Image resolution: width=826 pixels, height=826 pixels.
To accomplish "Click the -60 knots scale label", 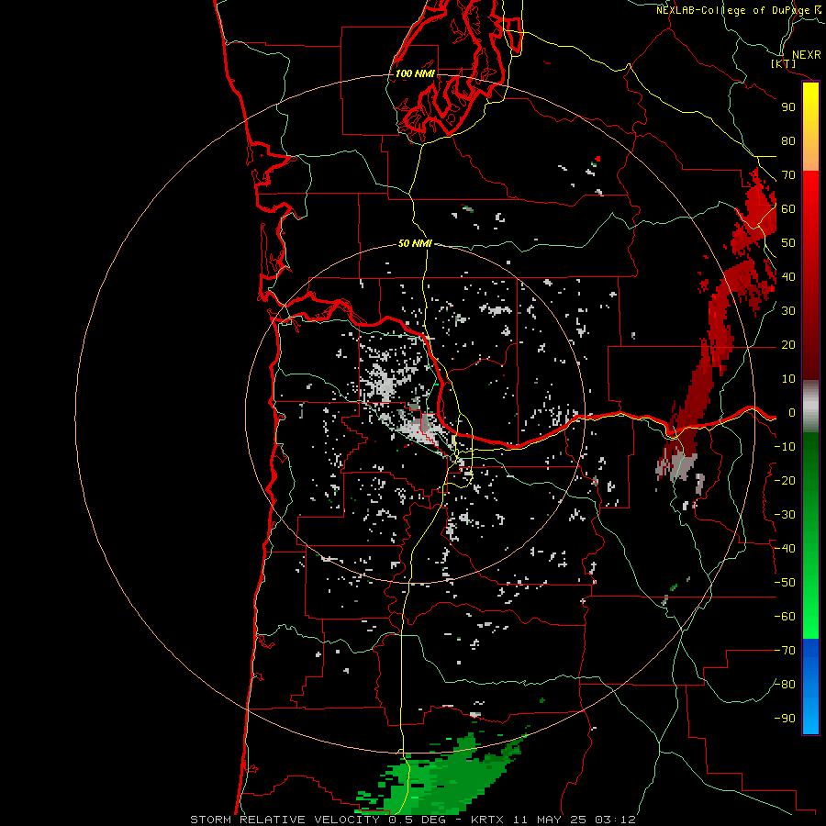I will (785, 617).
